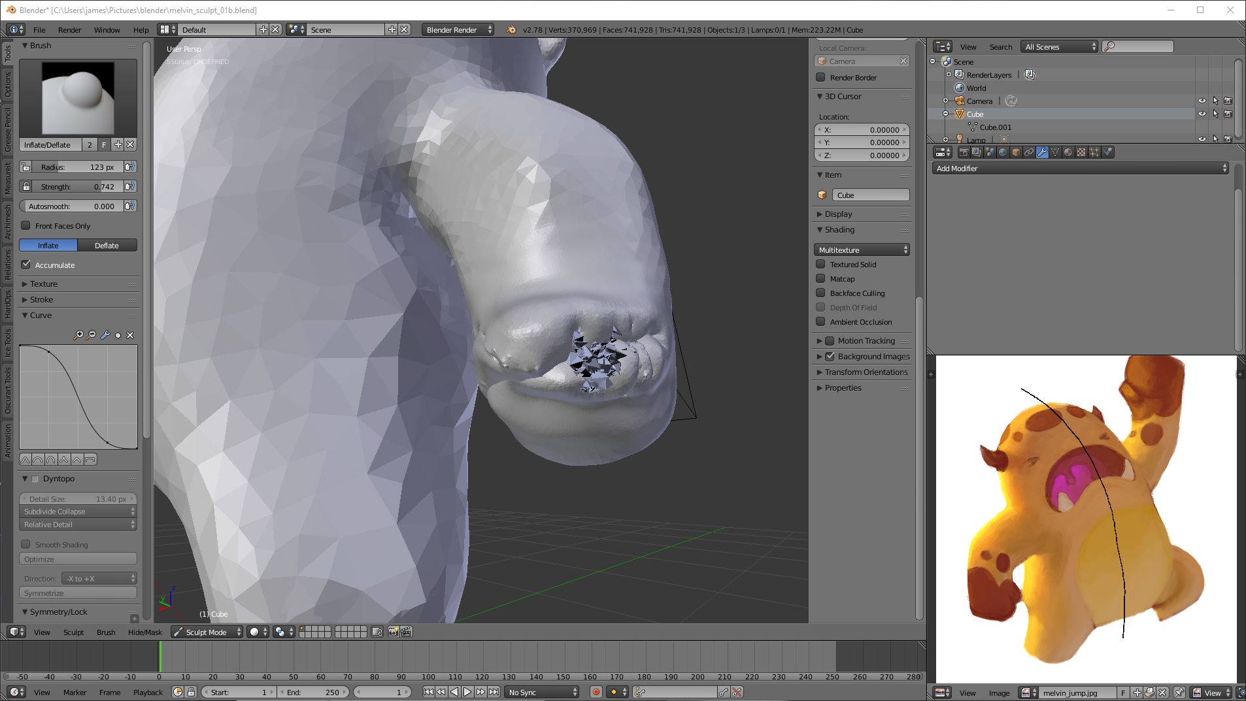Open the All Scenes outliner display dropdown
This screenshot has height=701, width=1246.
(1059, 46)
